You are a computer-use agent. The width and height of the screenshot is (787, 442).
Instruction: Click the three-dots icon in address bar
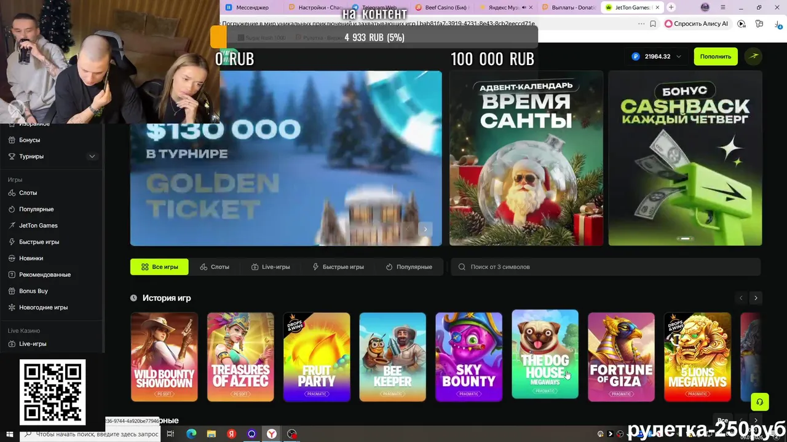(641, 24)
